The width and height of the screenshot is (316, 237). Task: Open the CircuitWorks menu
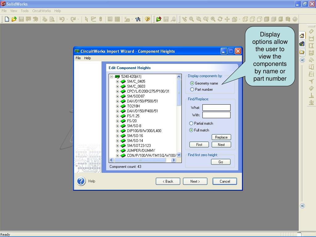coord(41,11)
